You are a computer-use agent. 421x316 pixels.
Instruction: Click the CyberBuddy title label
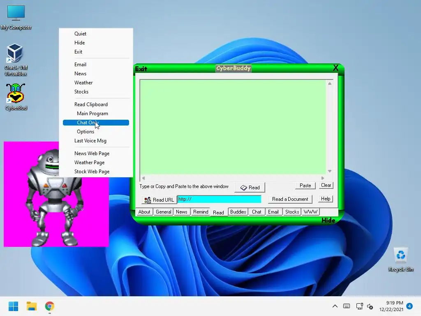234,68
